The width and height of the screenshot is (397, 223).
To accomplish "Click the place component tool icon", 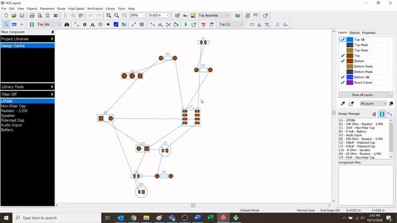I will (x=32, y=25).
